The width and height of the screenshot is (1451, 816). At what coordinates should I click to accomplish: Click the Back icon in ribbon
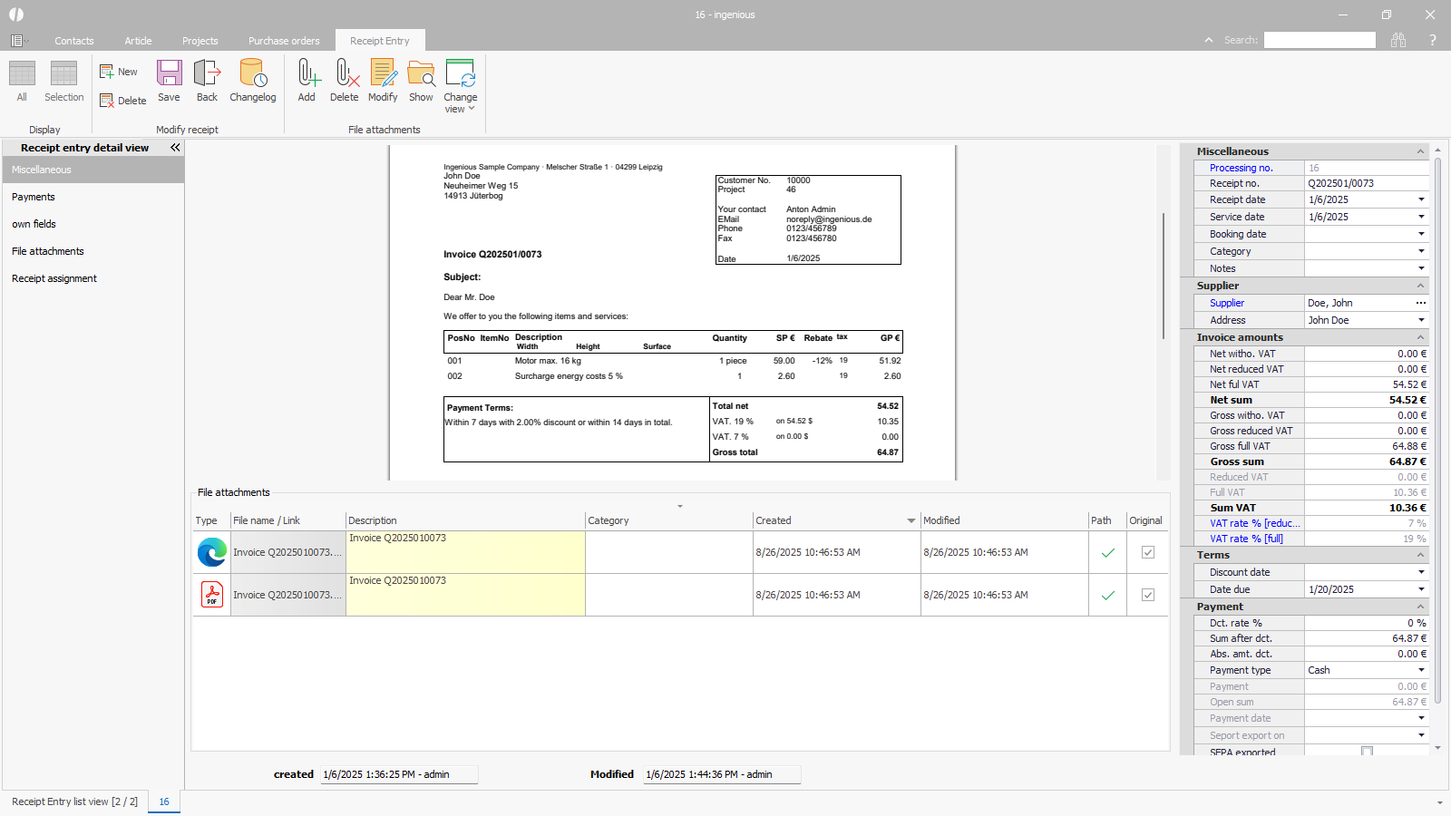pos(207,74)
